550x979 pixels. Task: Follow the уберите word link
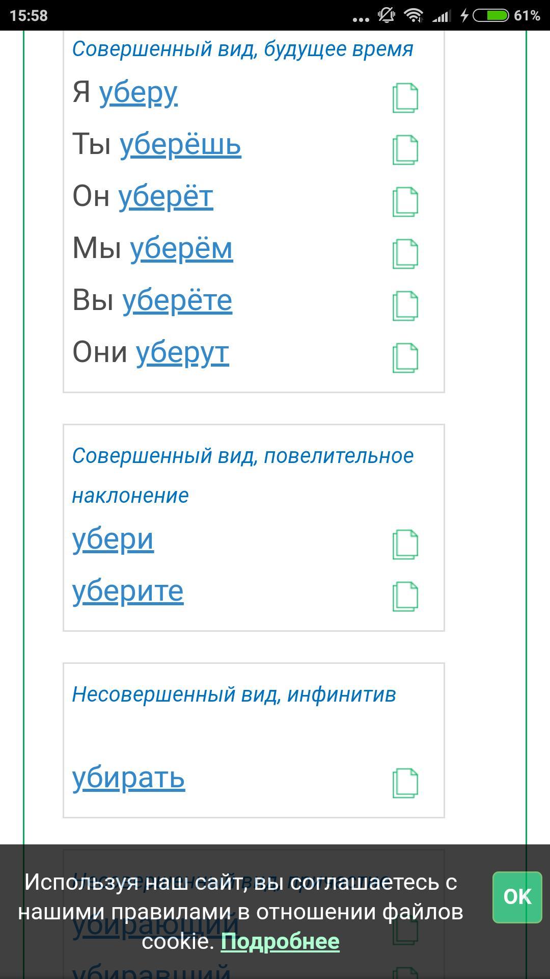pyautogui.click(x=128, y=591)
